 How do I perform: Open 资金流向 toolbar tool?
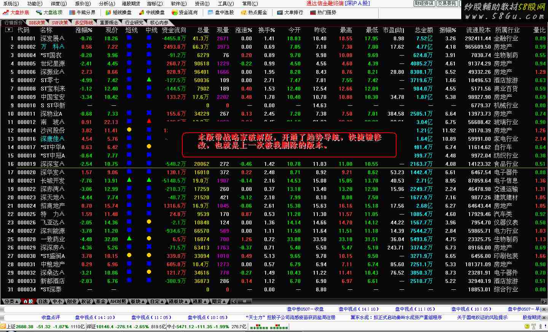point(185,13)
